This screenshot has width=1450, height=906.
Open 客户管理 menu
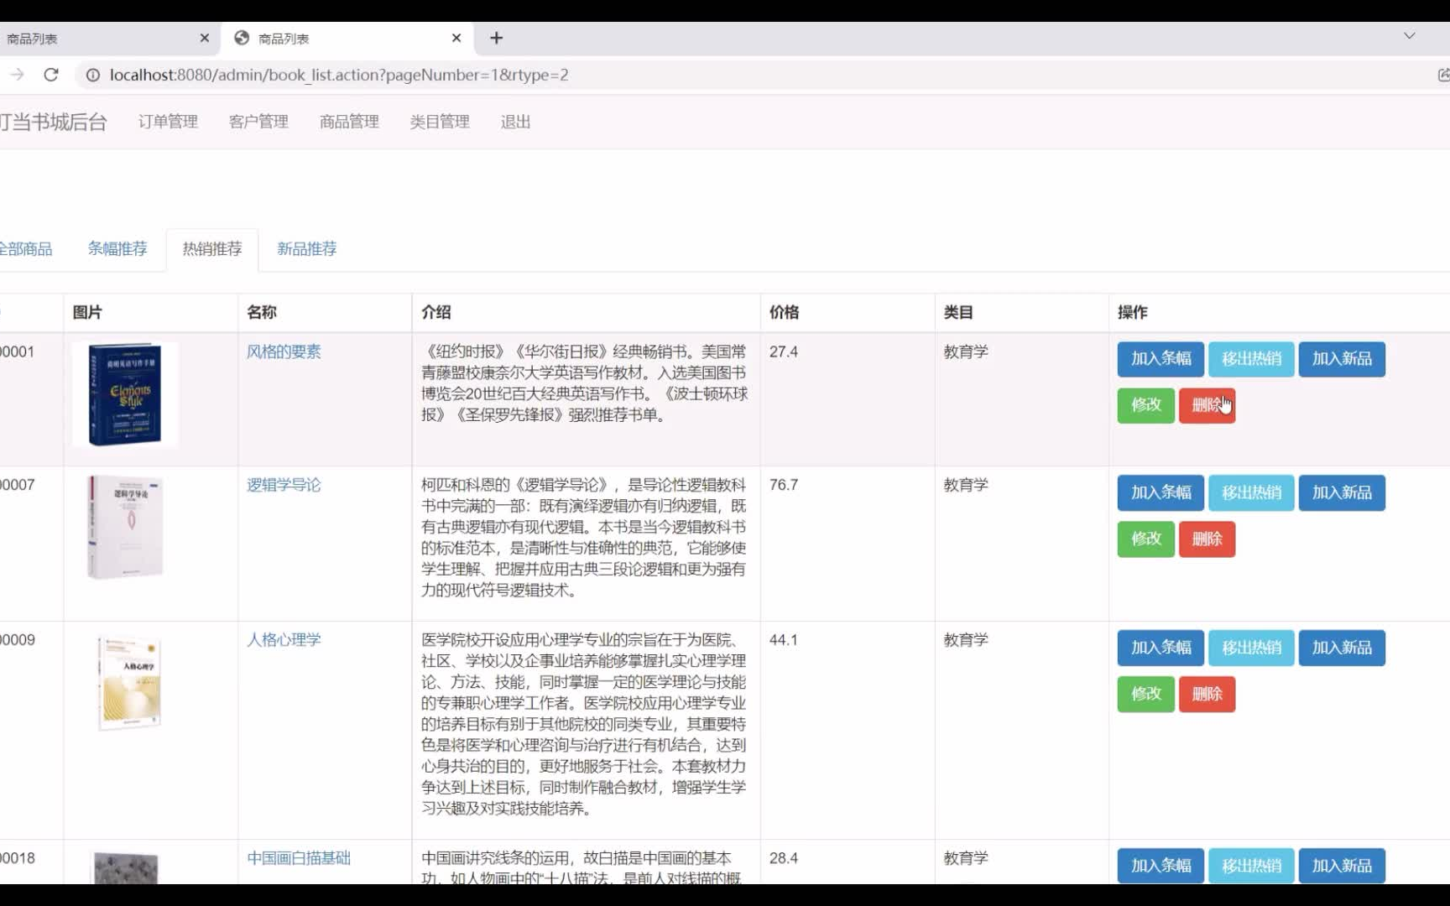point(258,122)
